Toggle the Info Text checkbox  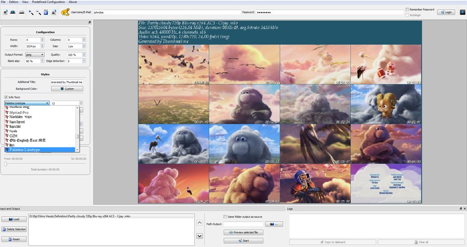coord(6,97)
